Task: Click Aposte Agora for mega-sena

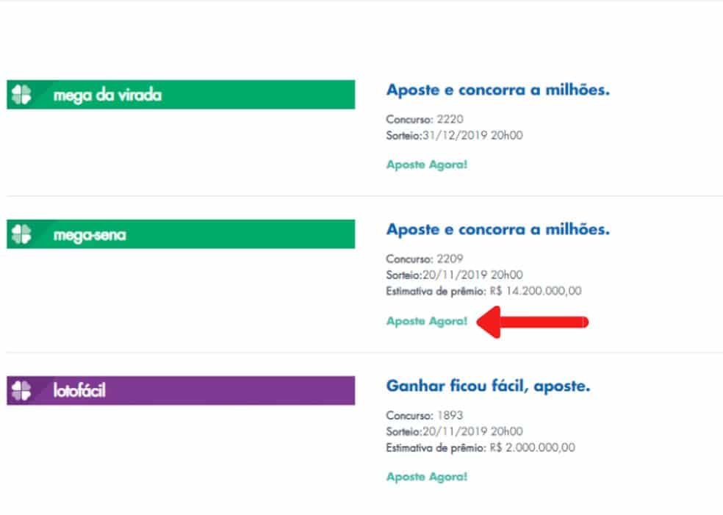Action: tap(426, 321)
